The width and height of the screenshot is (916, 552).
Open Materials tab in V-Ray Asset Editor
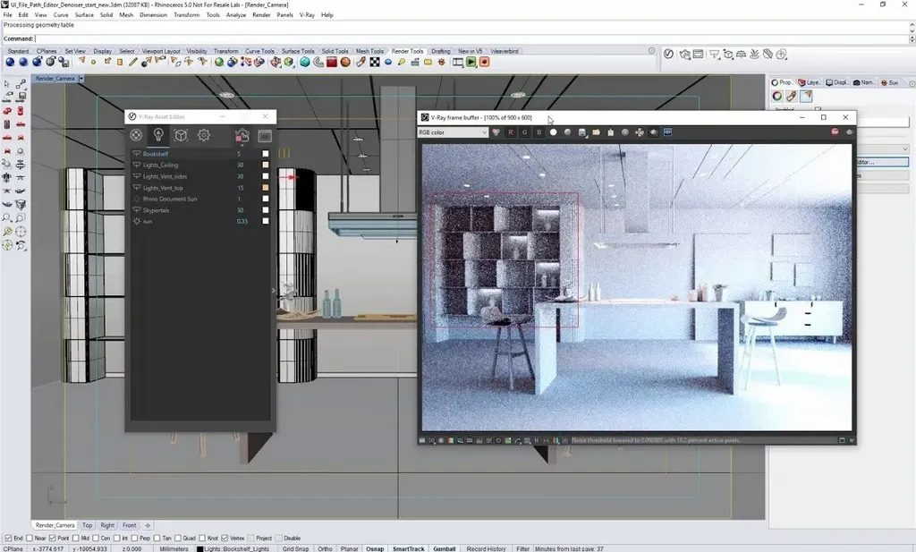pyautogui.click(x=136, y=135)
